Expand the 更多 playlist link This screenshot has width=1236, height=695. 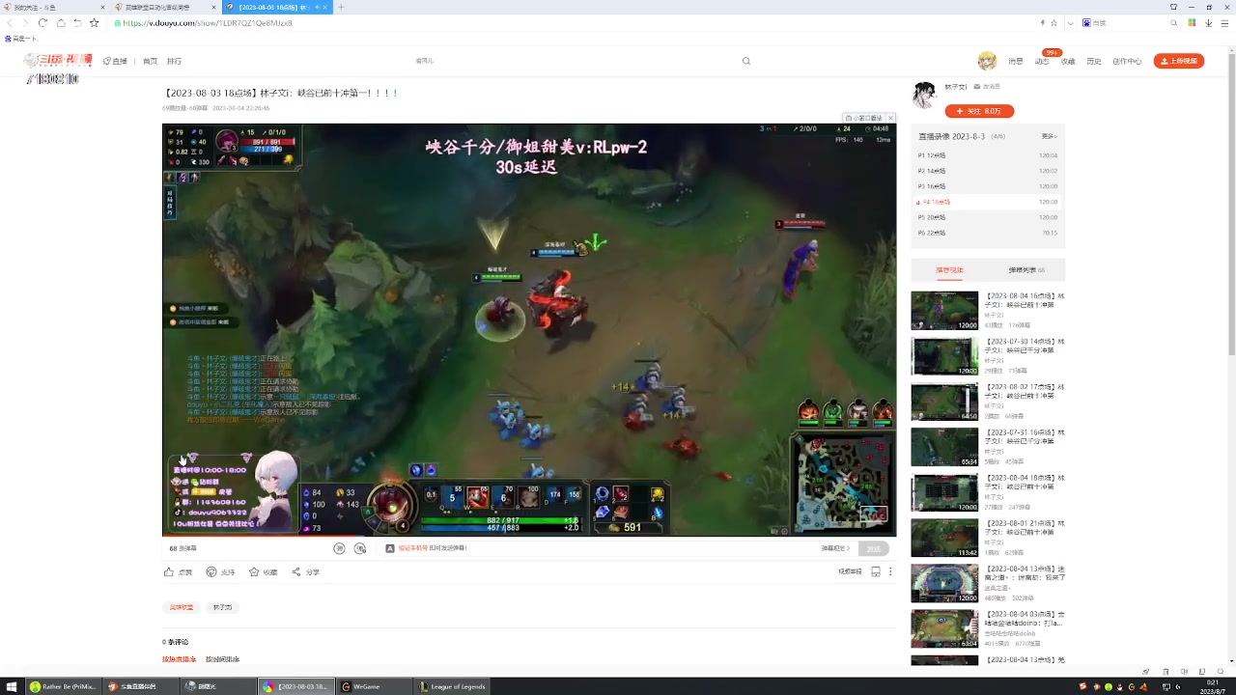tap(1049, 136)
